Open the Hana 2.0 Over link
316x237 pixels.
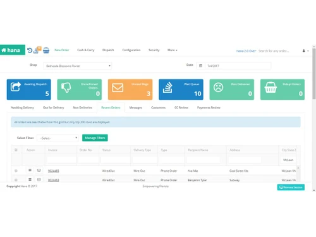pos(246,51)
